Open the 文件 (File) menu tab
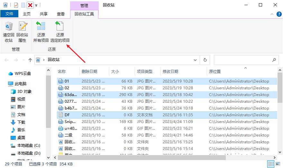Viewport: 283px width, 168px height. [x=9, y=14]
